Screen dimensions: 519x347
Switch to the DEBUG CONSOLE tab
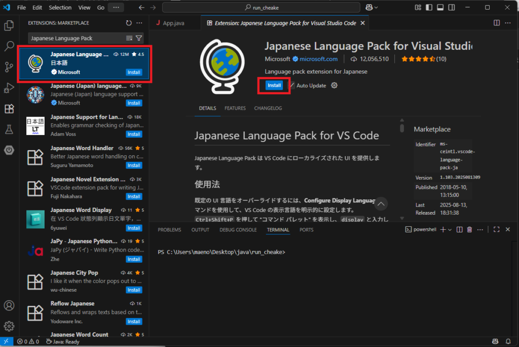click(x=238, y=230)
